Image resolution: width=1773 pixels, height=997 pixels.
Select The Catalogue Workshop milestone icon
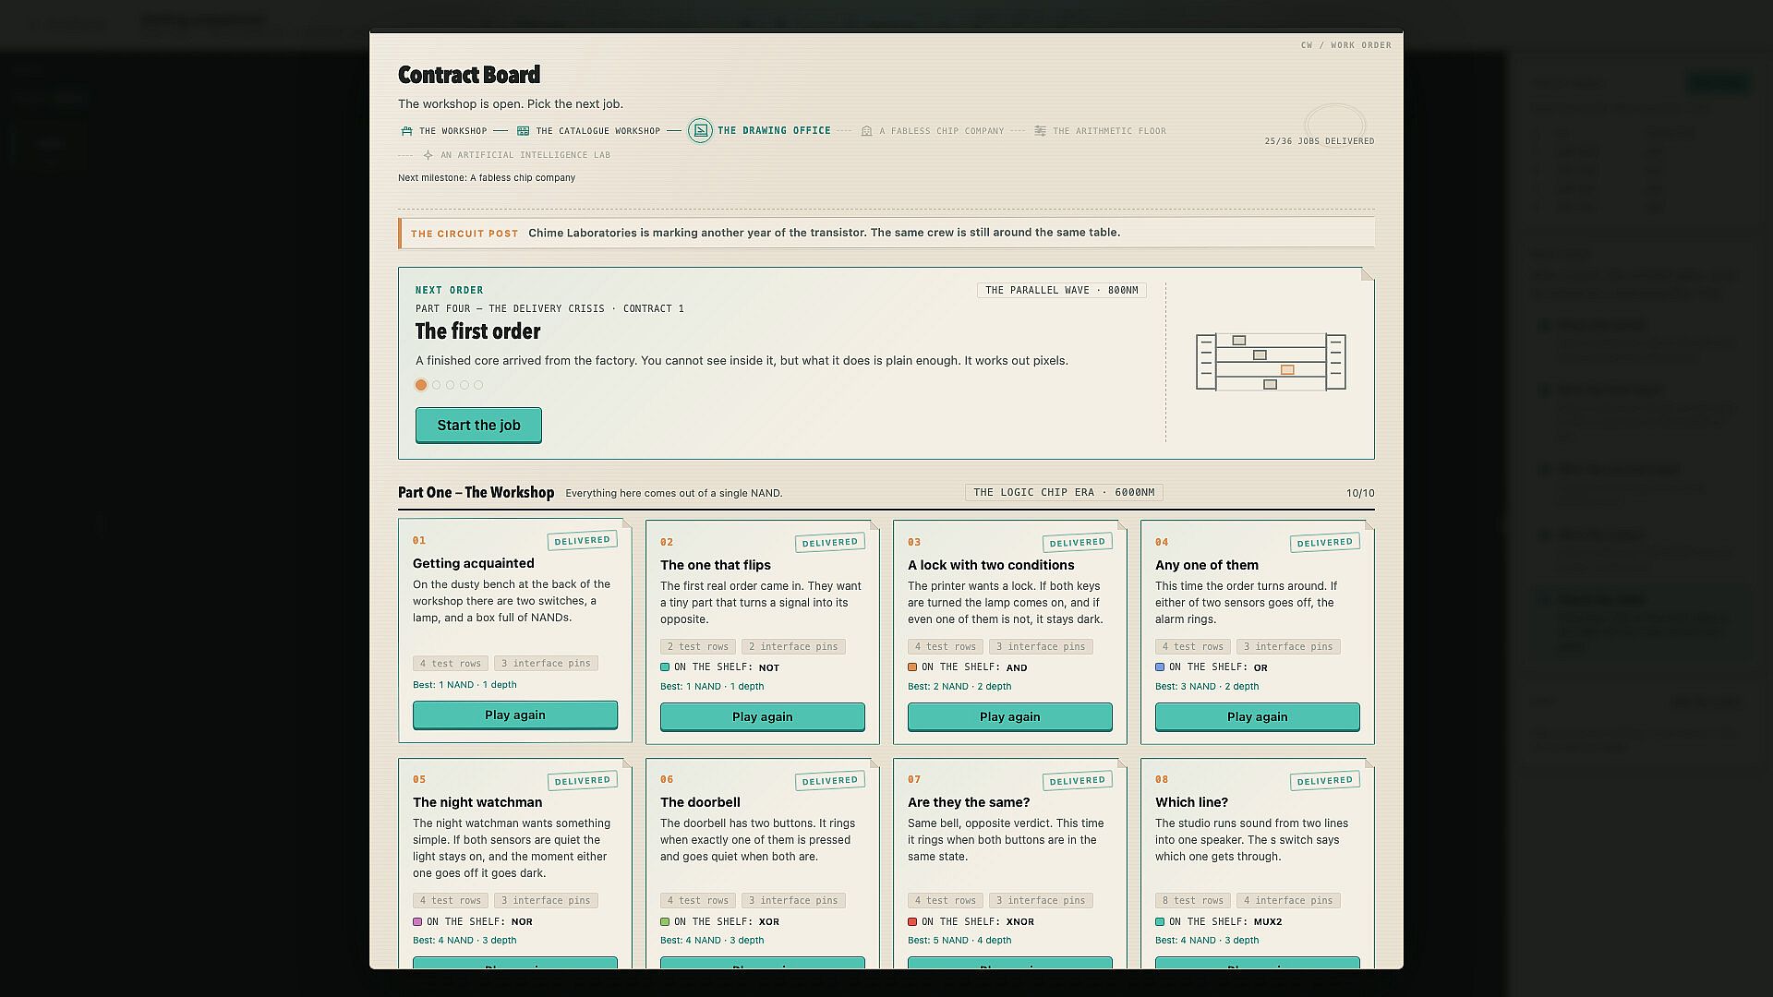pos(523,131)
